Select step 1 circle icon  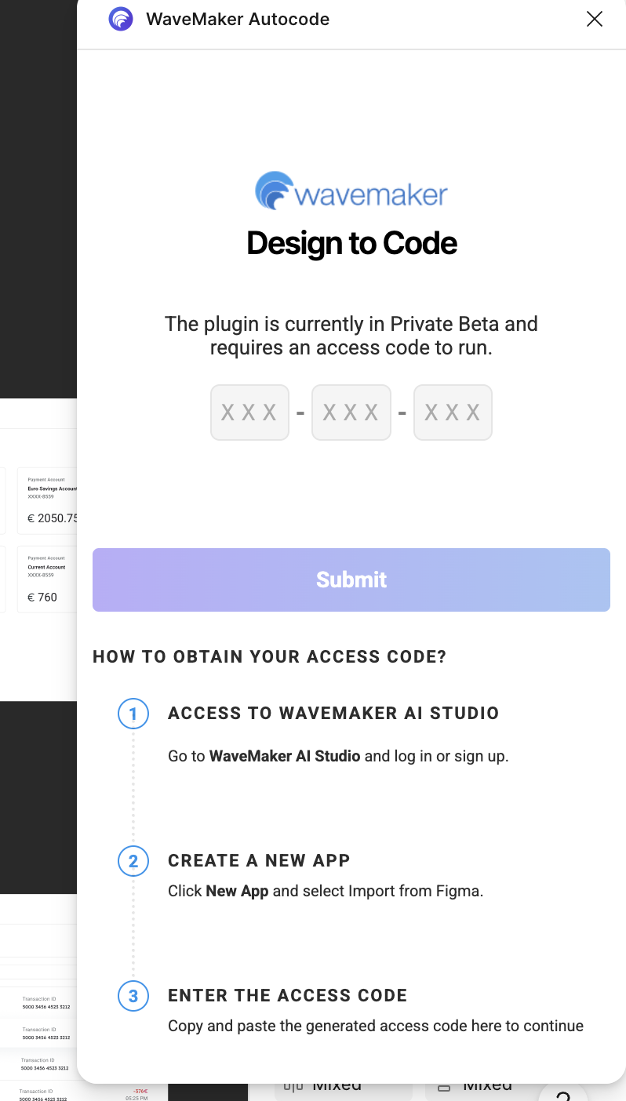[133, 714]
